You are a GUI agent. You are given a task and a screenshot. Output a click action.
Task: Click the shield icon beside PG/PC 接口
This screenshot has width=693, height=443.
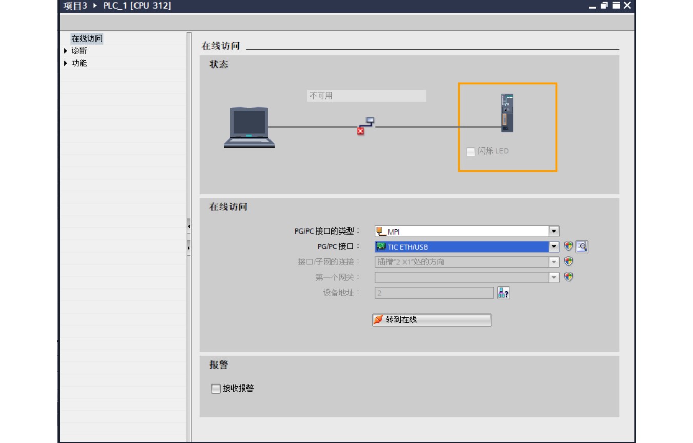(x=568, y=246)
